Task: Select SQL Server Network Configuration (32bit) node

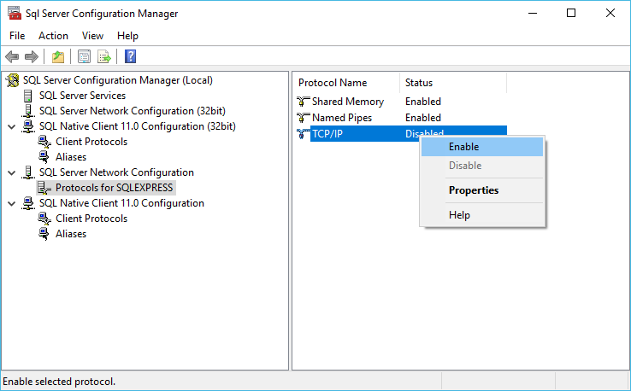Action: (133, 111)
